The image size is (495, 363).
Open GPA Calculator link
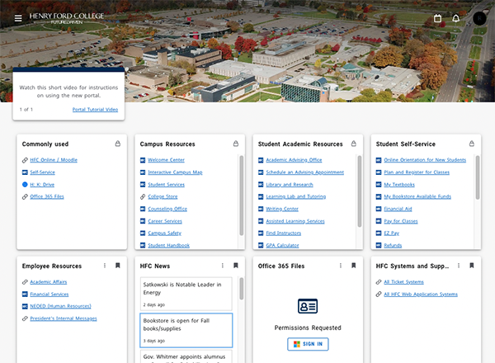282,246
